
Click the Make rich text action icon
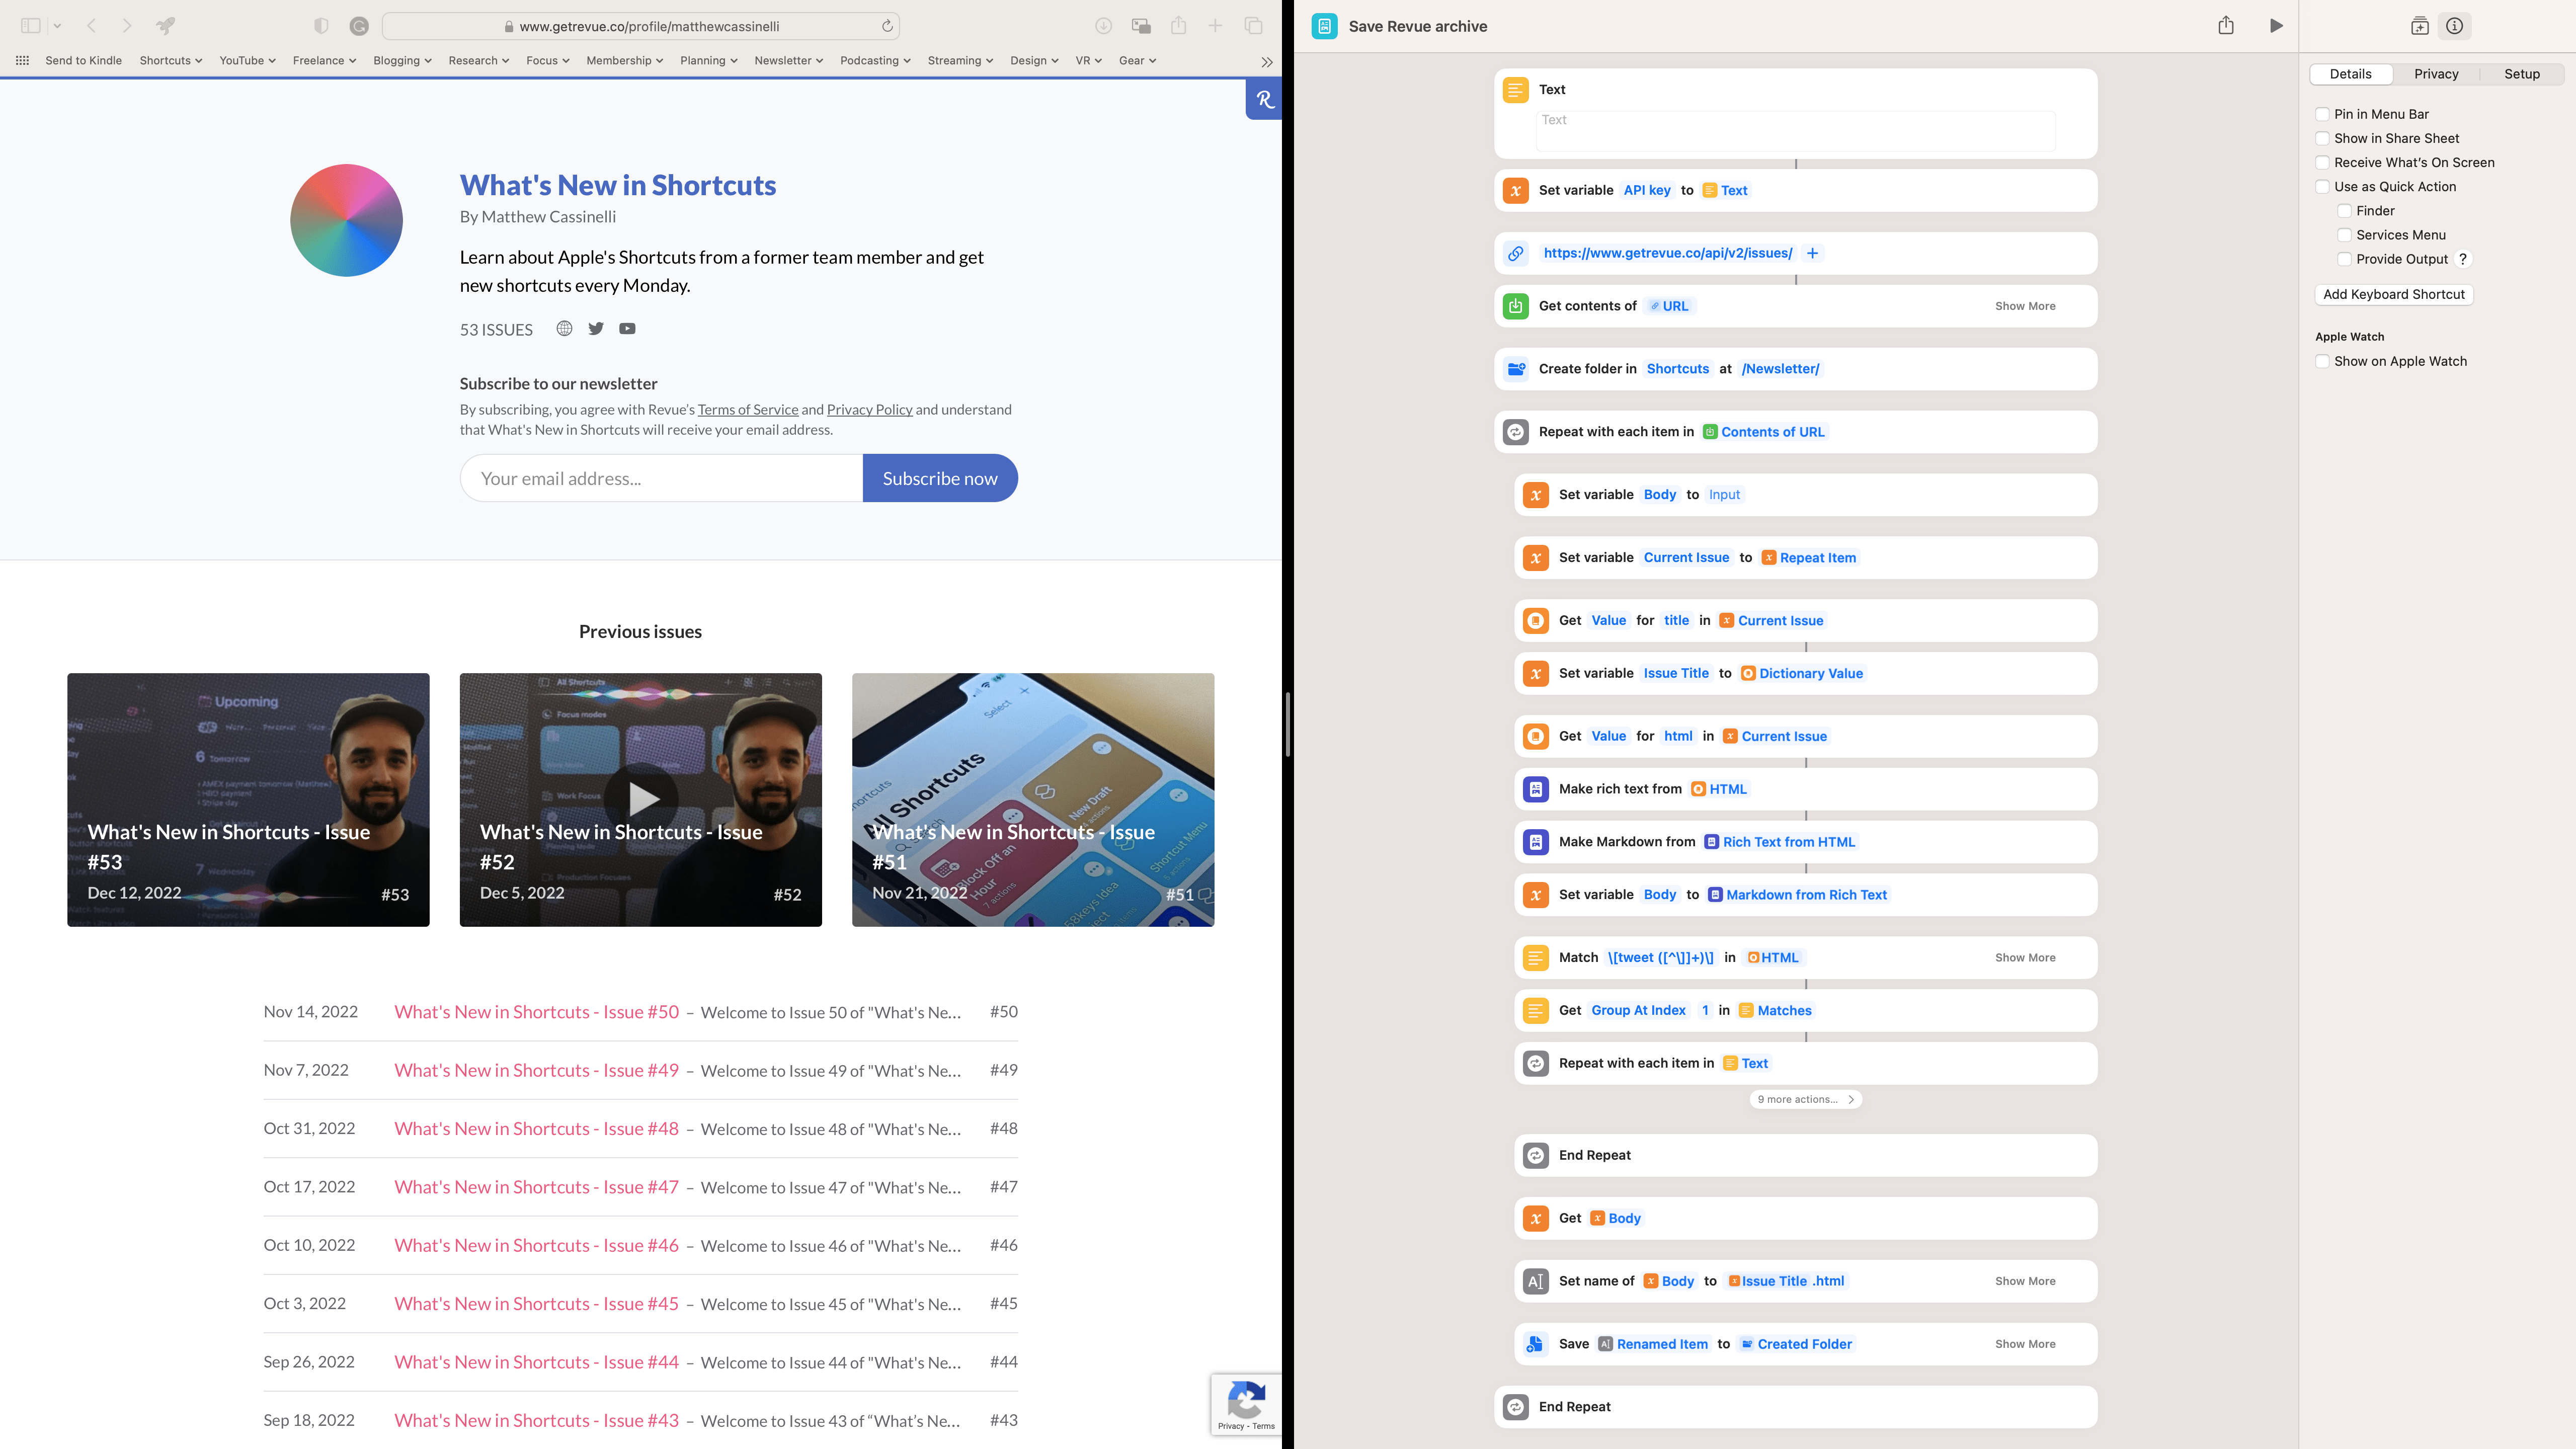tap(1536, 789)
